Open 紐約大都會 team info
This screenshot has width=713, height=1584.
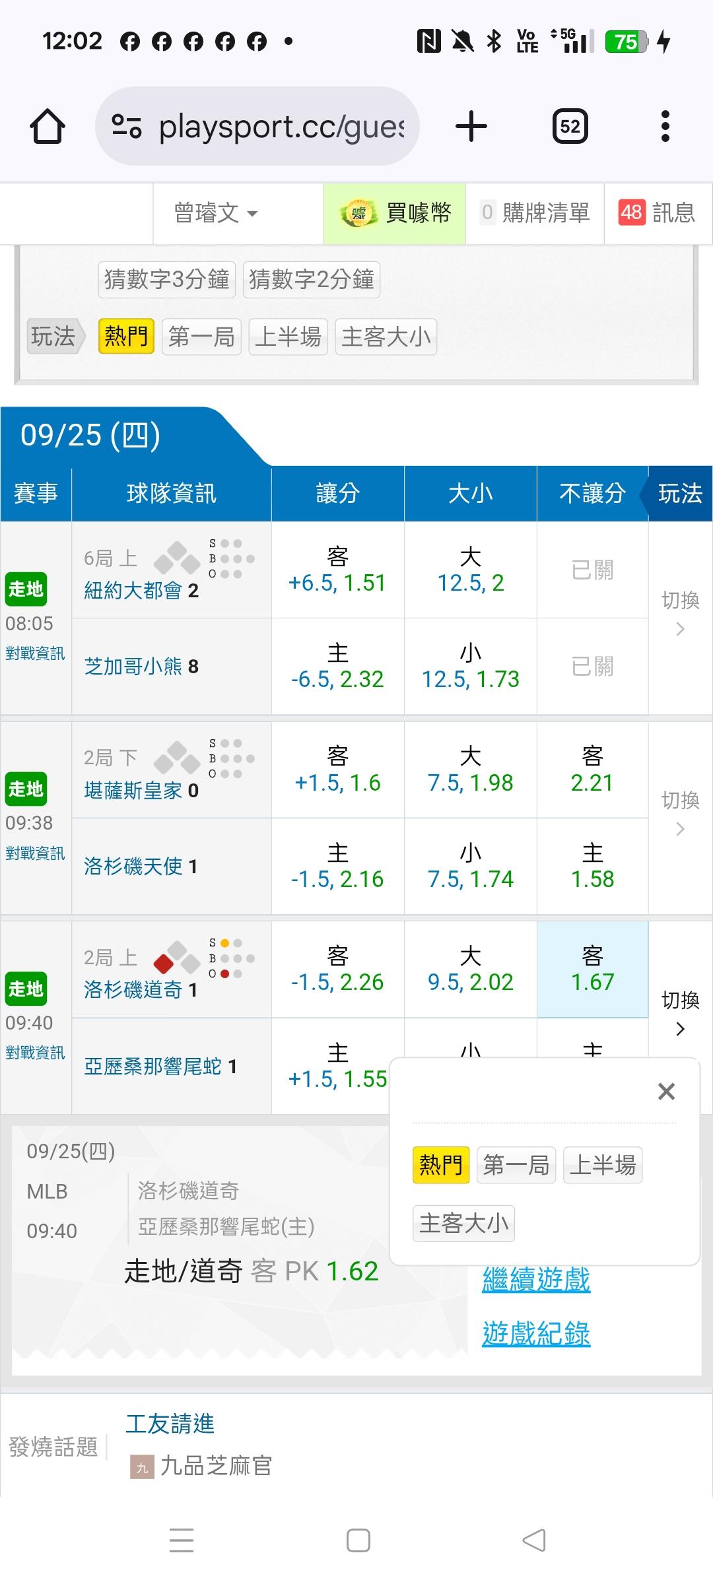click(133, 590)
